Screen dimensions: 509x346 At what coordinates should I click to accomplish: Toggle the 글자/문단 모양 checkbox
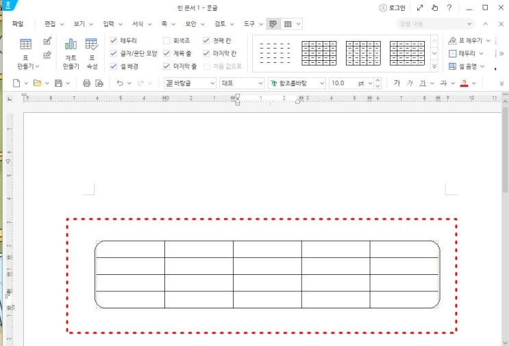tap(113, 53)
